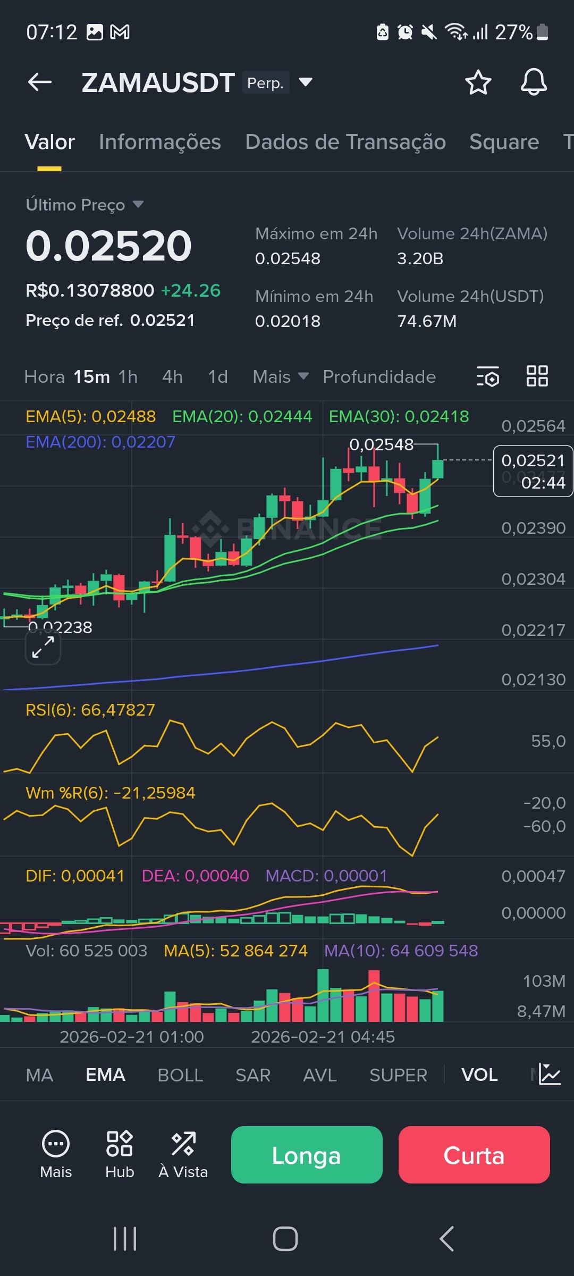574x1276 pixels.
Task: Tap DEA value in MACD panel
Action: point(195,876)
